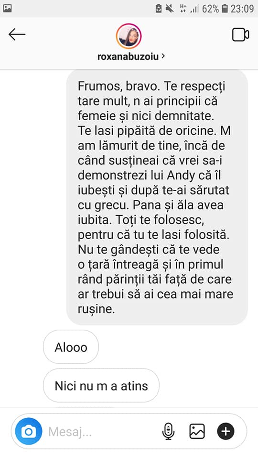The height and width of the screenshot is (460, 258).
Task: Focus the Mesaj... text field
Action: (102, 432)
